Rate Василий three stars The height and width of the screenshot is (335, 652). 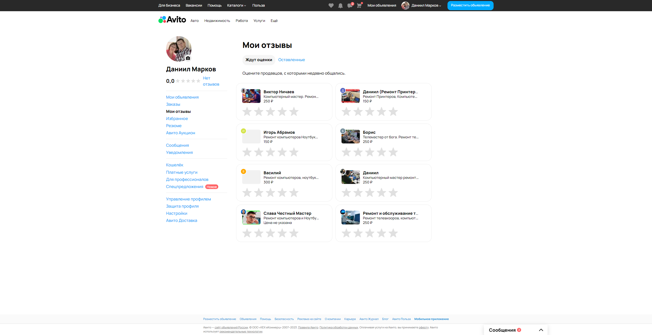[270, 193]
